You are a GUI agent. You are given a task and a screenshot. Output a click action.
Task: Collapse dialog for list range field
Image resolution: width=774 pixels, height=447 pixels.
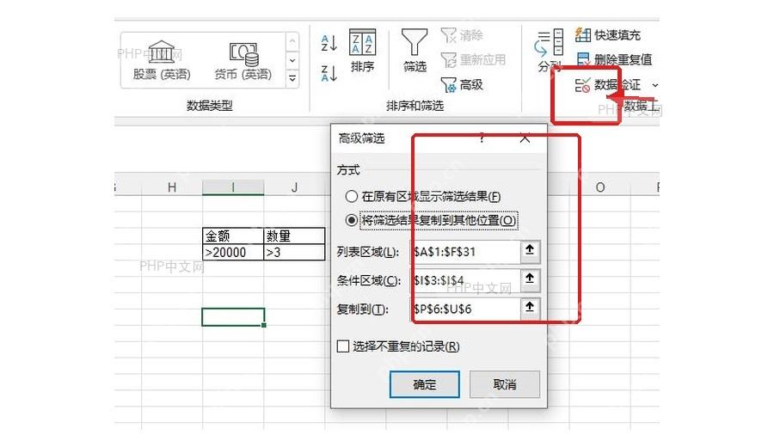pos(530,251)
